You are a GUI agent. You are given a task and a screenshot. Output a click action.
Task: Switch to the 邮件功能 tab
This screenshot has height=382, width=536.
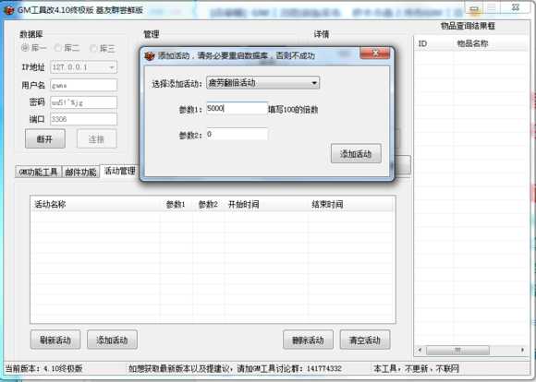click(x=80, y=172)
